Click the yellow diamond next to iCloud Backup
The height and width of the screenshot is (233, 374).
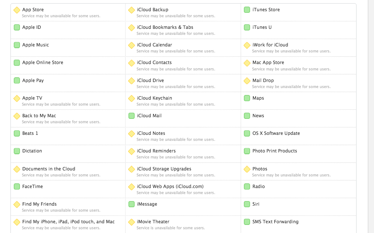[132, 10]
